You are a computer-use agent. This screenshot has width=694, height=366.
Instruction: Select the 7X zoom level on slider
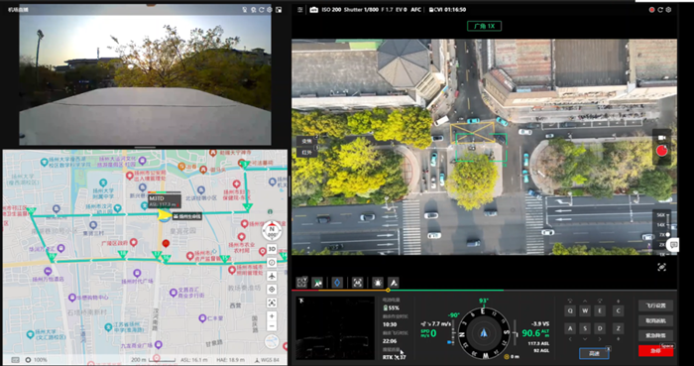[662, 234]
